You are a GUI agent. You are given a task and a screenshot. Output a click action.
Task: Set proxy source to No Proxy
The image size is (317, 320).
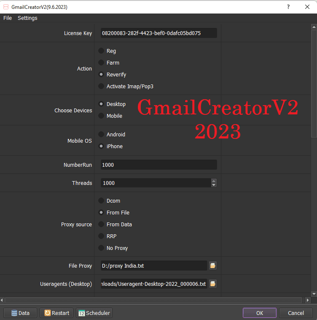click(101, 248)
